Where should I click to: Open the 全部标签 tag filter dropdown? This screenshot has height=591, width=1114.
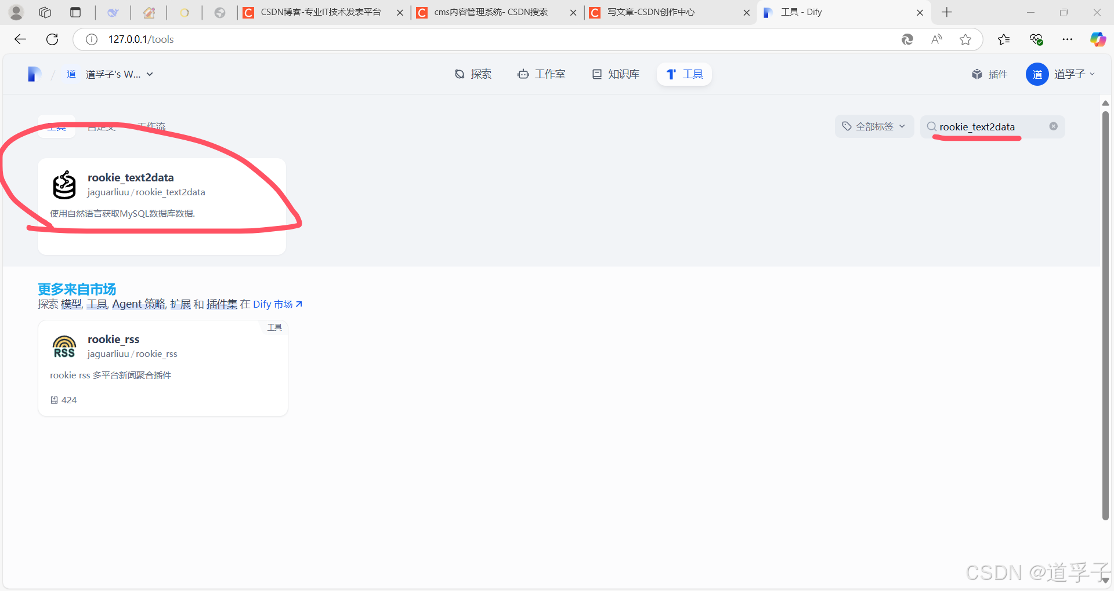click(x=874, y=126)
